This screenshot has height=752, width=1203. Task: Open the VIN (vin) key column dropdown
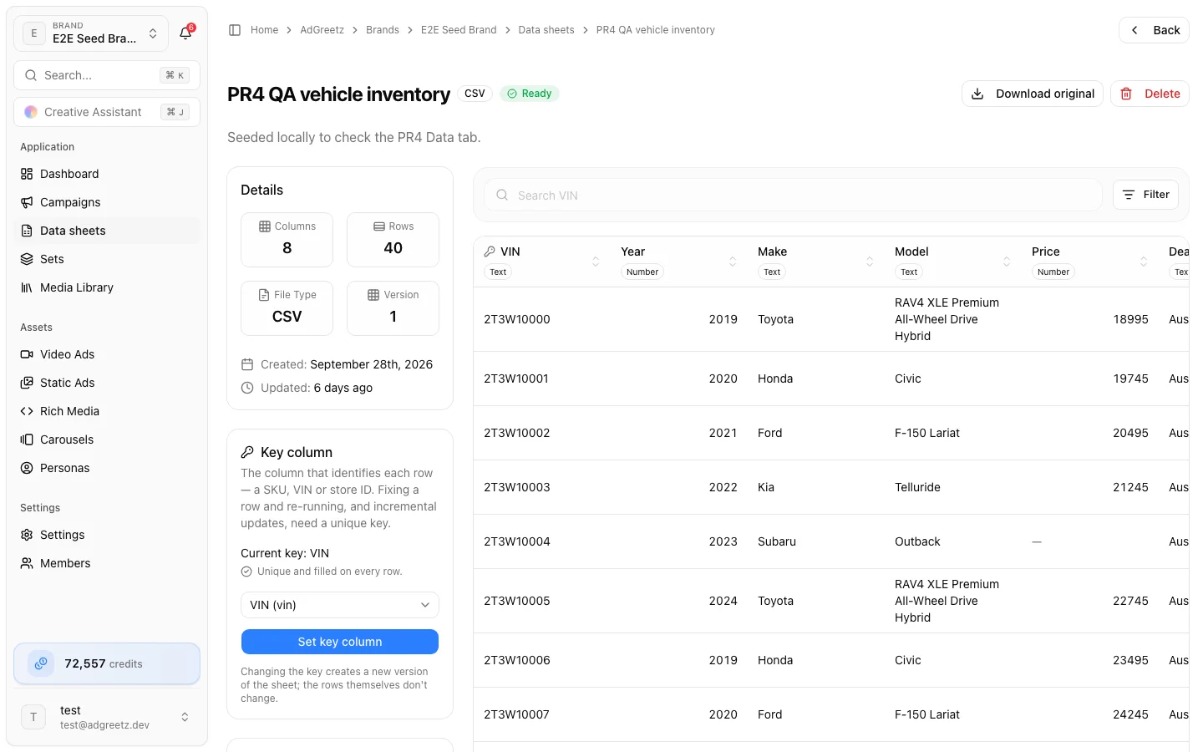coord(340,605)
